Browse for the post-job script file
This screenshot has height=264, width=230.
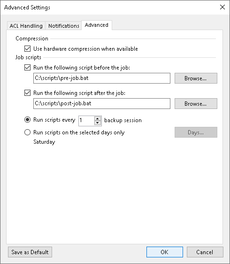click(196, 103)
